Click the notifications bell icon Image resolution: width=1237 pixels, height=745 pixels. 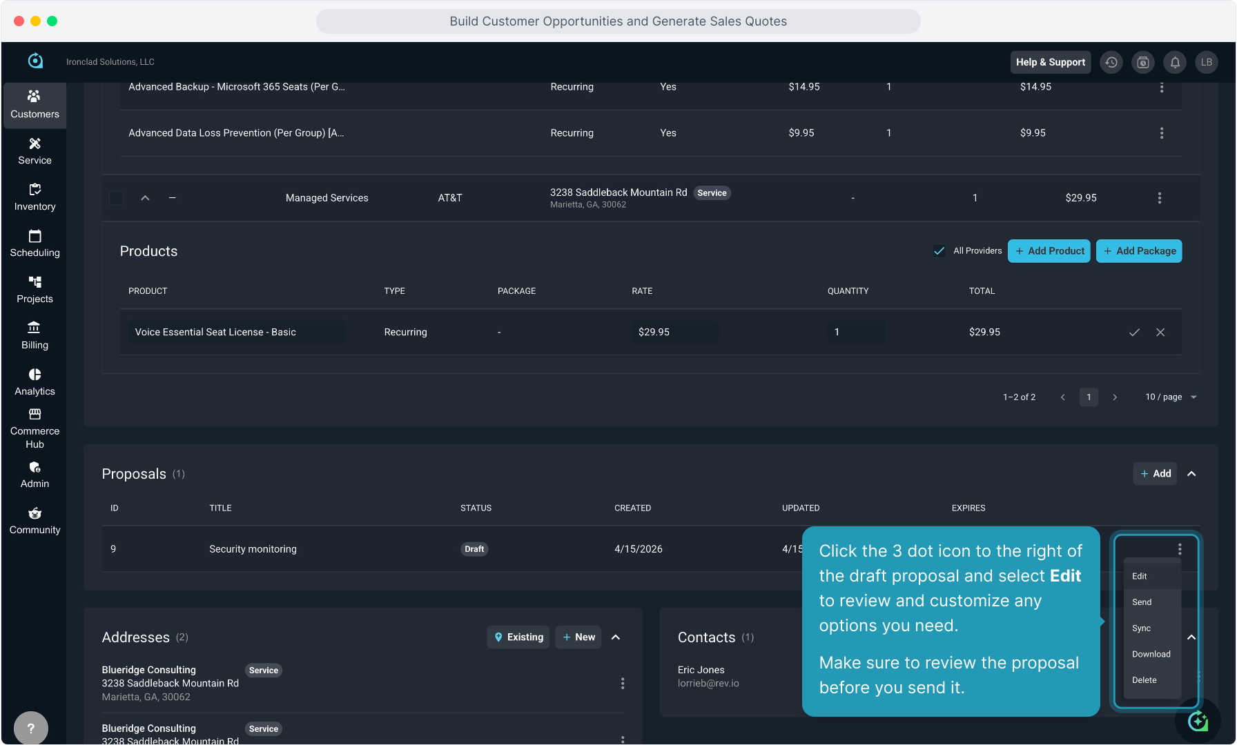click(x=1175, y=62)
